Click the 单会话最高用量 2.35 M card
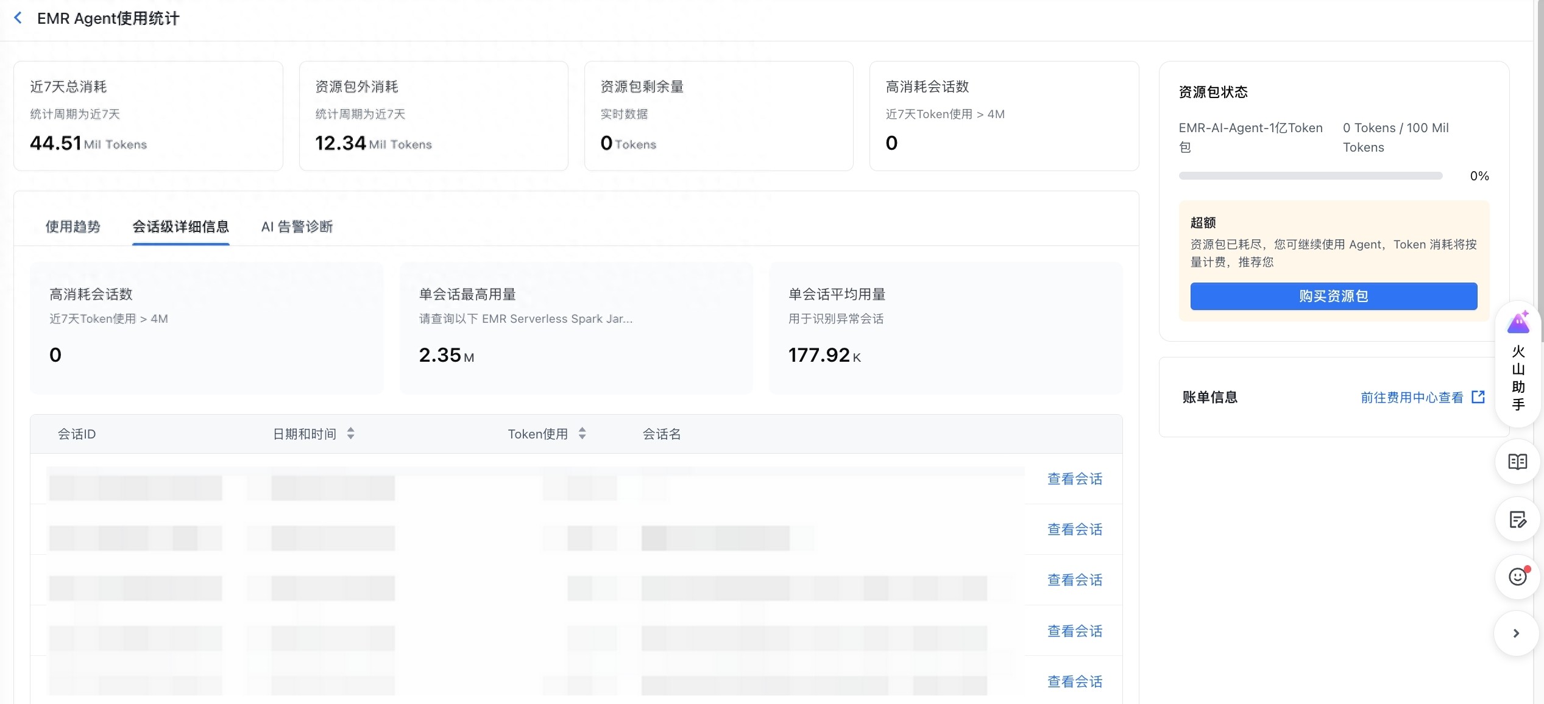This screenshot has width=1544, height=704. click(x=576, y=328)
